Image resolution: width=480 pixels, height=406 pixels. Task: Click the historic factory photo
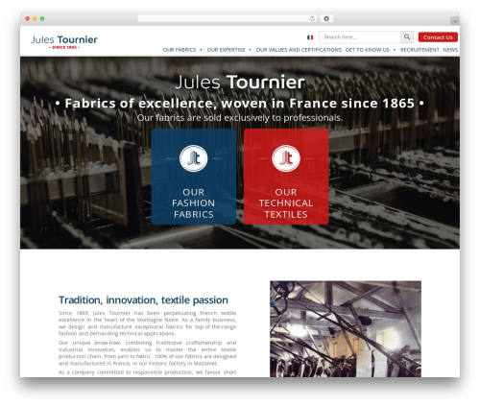(x=346, y=329)
